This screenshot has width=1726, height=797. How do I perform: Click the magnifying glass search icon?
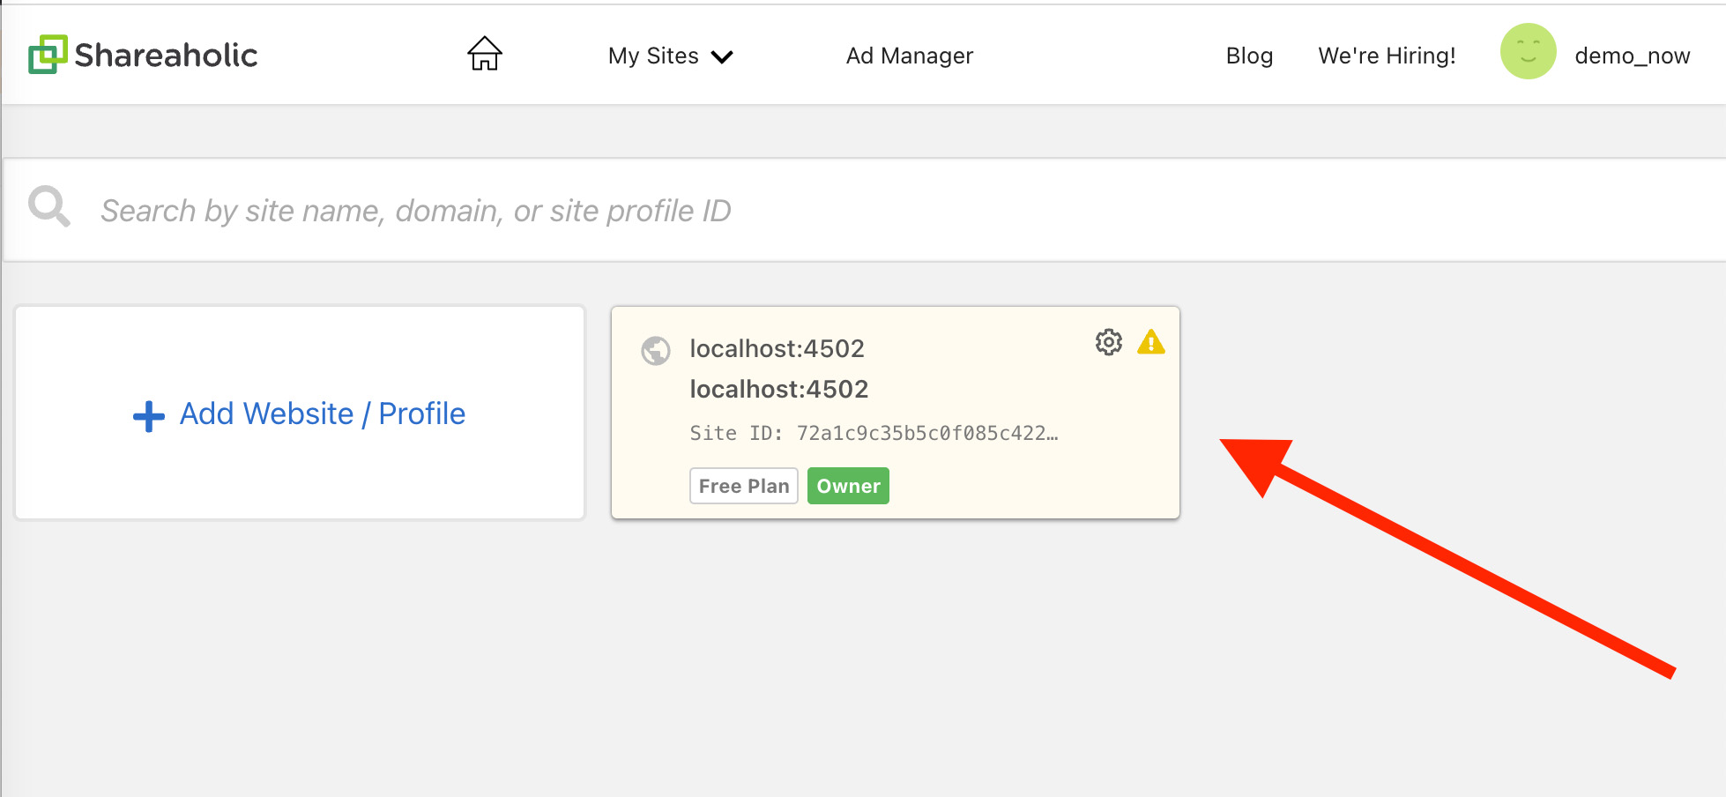(49, 206)
